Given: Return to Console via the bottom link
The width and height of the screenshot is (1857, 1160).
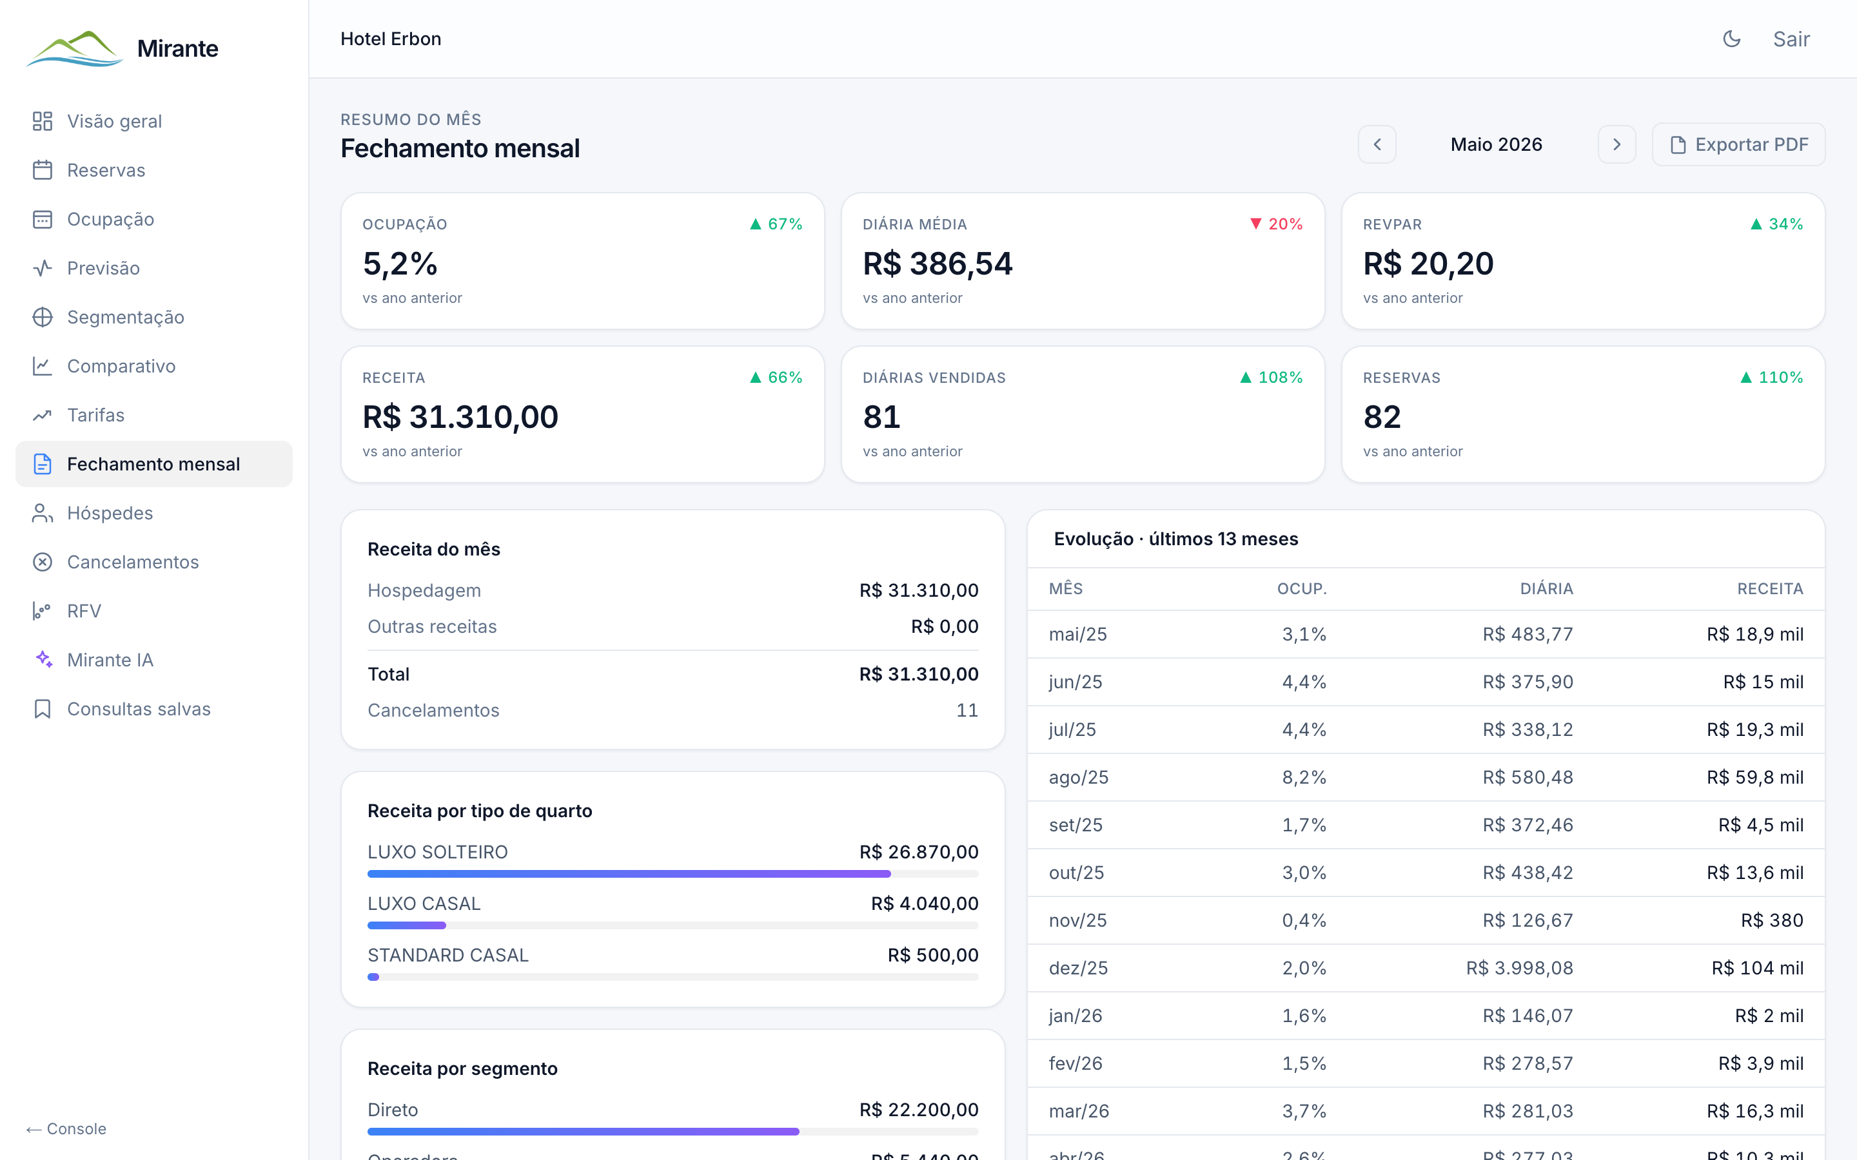Looking at the screenshot, I should pos(66,1128).
